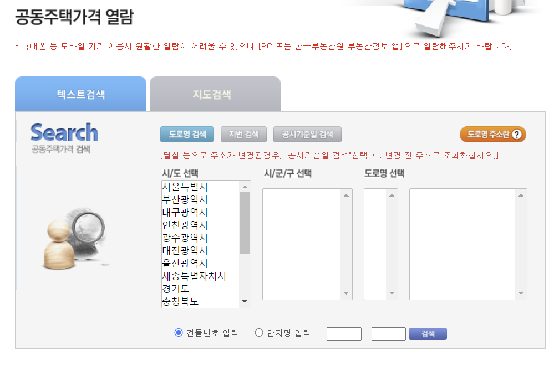Click the 시/군/구 list scroll-down arrow
Screen dimensions: 549x376
coord(346,293)
